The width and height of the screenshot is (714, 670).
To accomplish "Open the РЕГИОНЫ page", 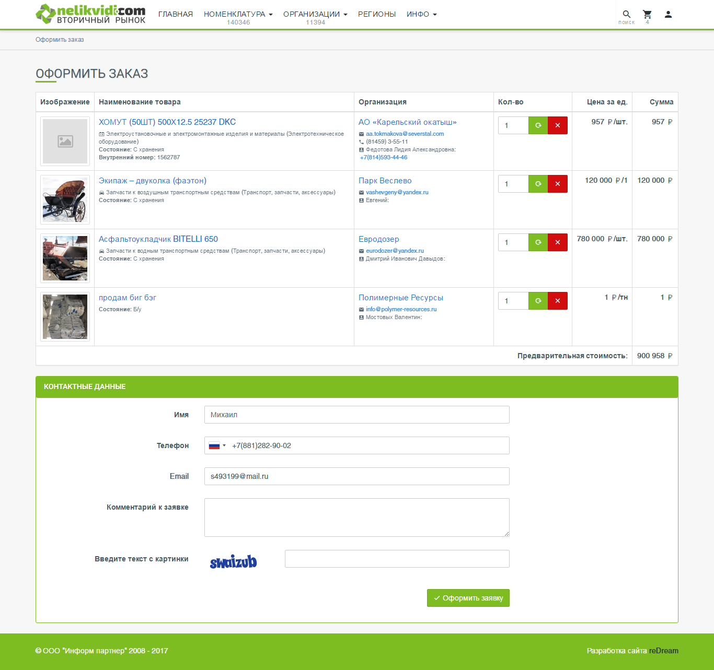I will [377, 14].
